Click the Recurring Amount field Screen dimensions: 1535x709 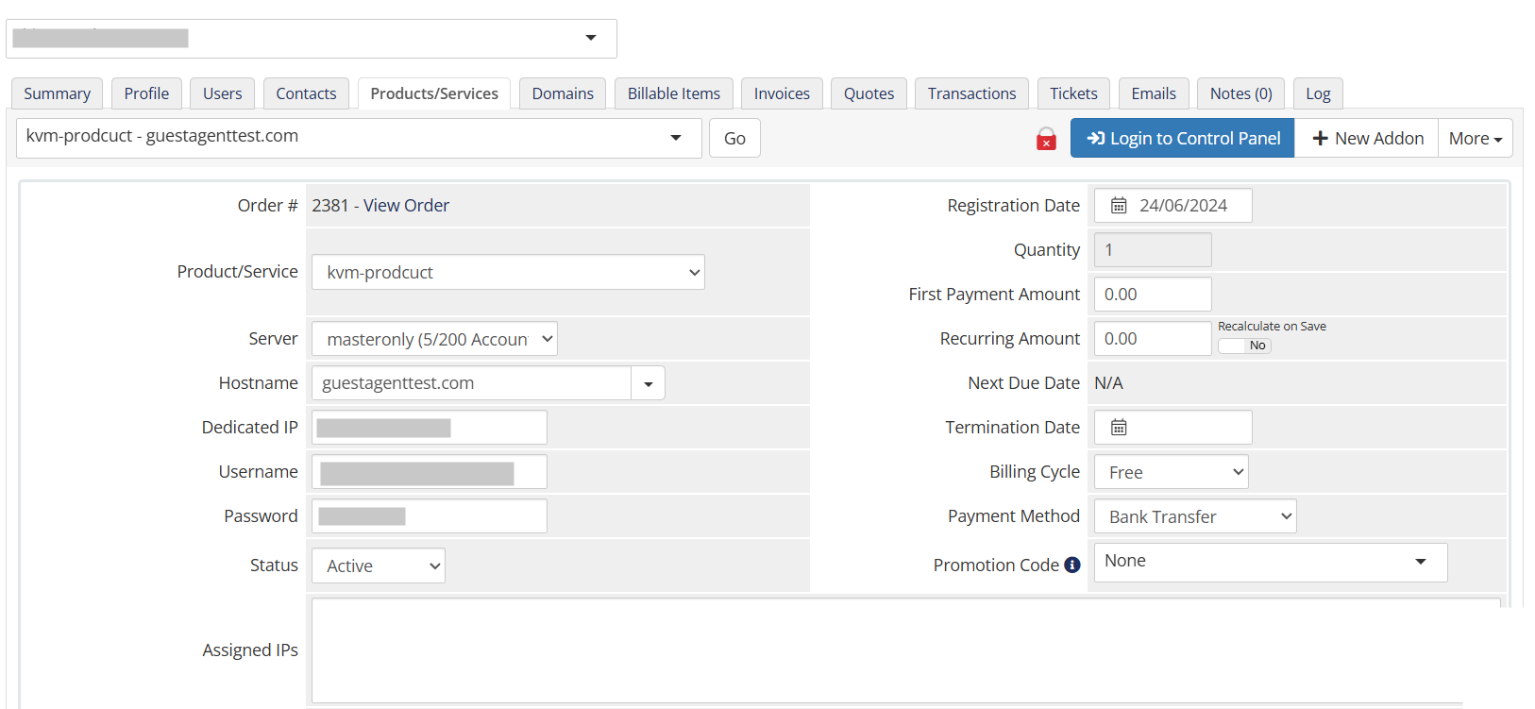pyautogui.click(x=1153, y=339)
